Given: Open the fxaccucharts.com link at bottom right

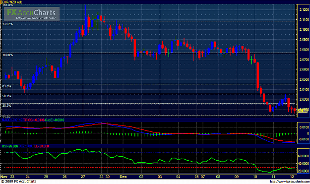Looking at the screenshot, I should click(x=290, y=182).
